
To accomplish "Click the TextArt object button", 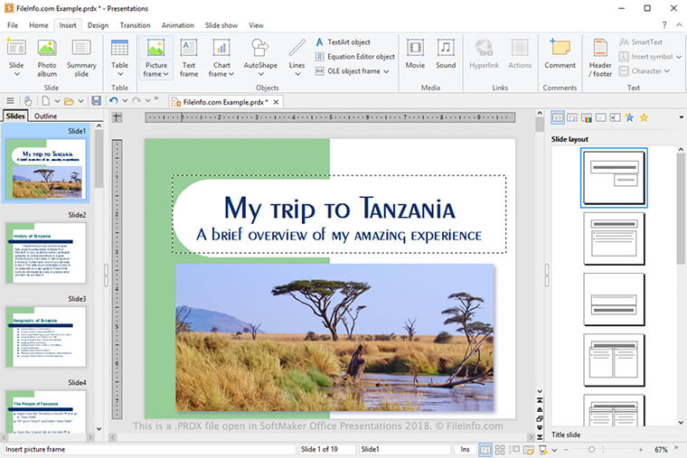I will click(343, 42).
